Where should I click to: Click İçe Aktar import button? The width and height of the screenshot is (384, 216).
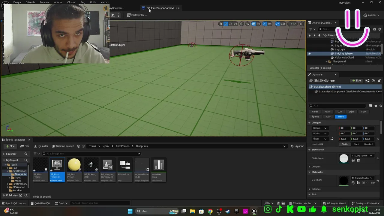pyautogui.click(x=41, y=146)
